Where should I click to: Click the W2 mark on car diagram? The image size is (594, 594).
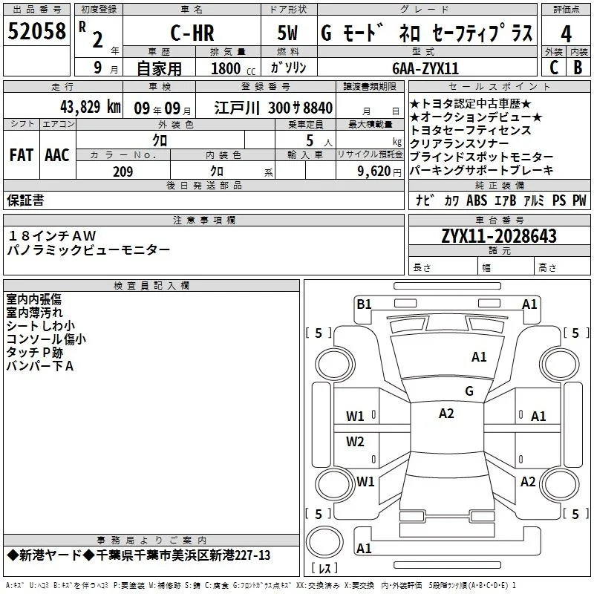[355, 442]
